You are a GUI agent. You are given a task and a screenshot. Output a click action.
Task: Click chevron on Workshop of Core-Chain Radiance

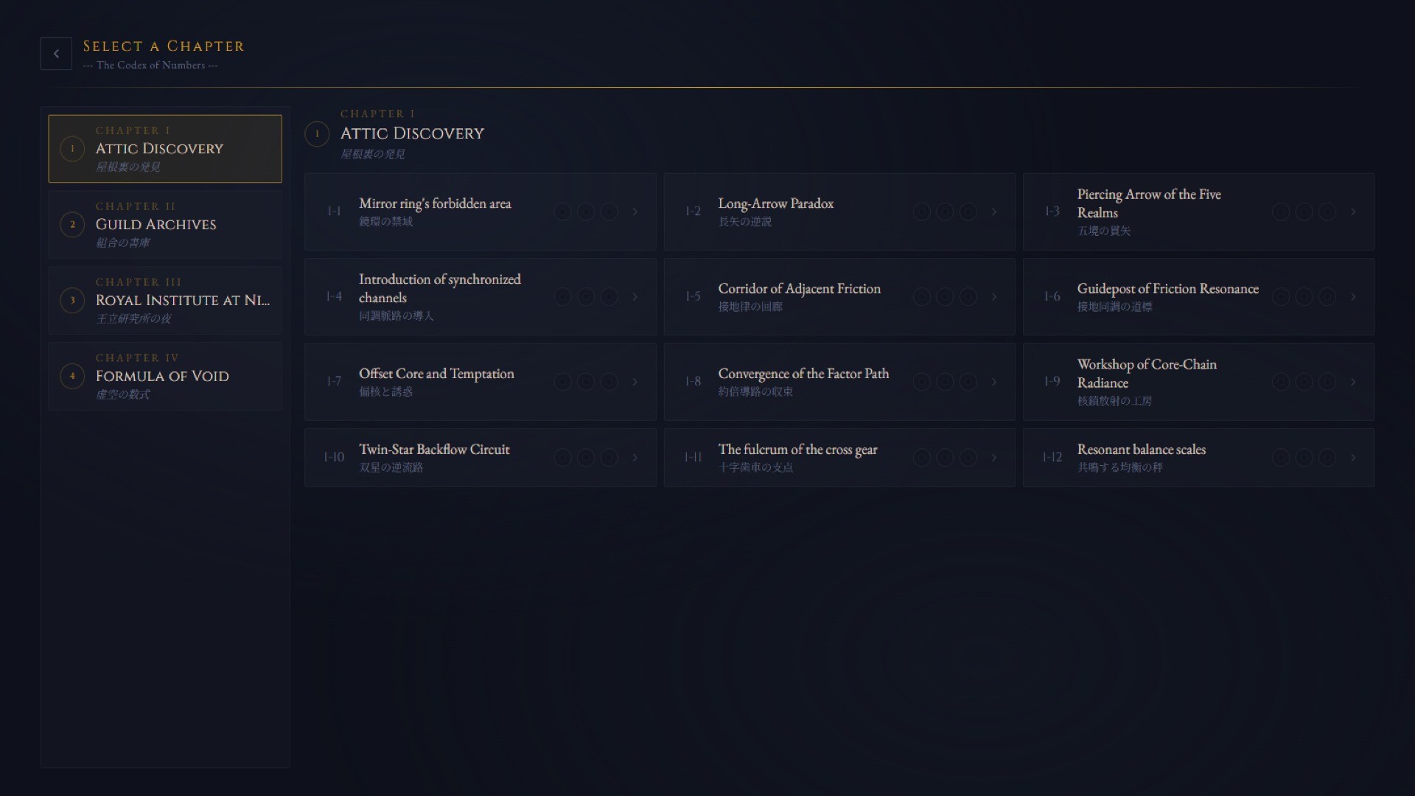coord(1353,382)
